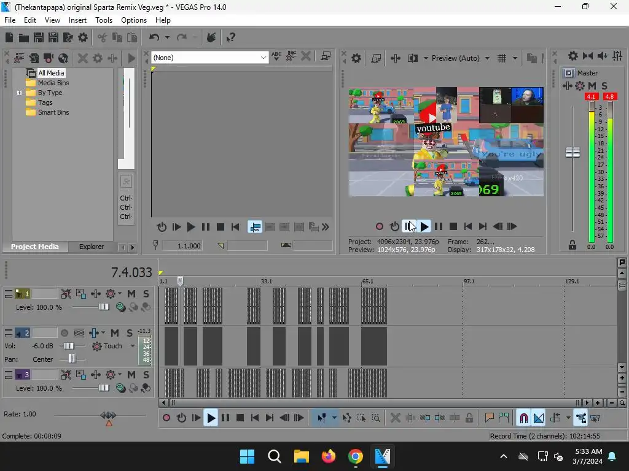This screenshot has height=471, width=629.
Task: Pause the video preview
Action: pyautogui.click(x=439, y=227)
